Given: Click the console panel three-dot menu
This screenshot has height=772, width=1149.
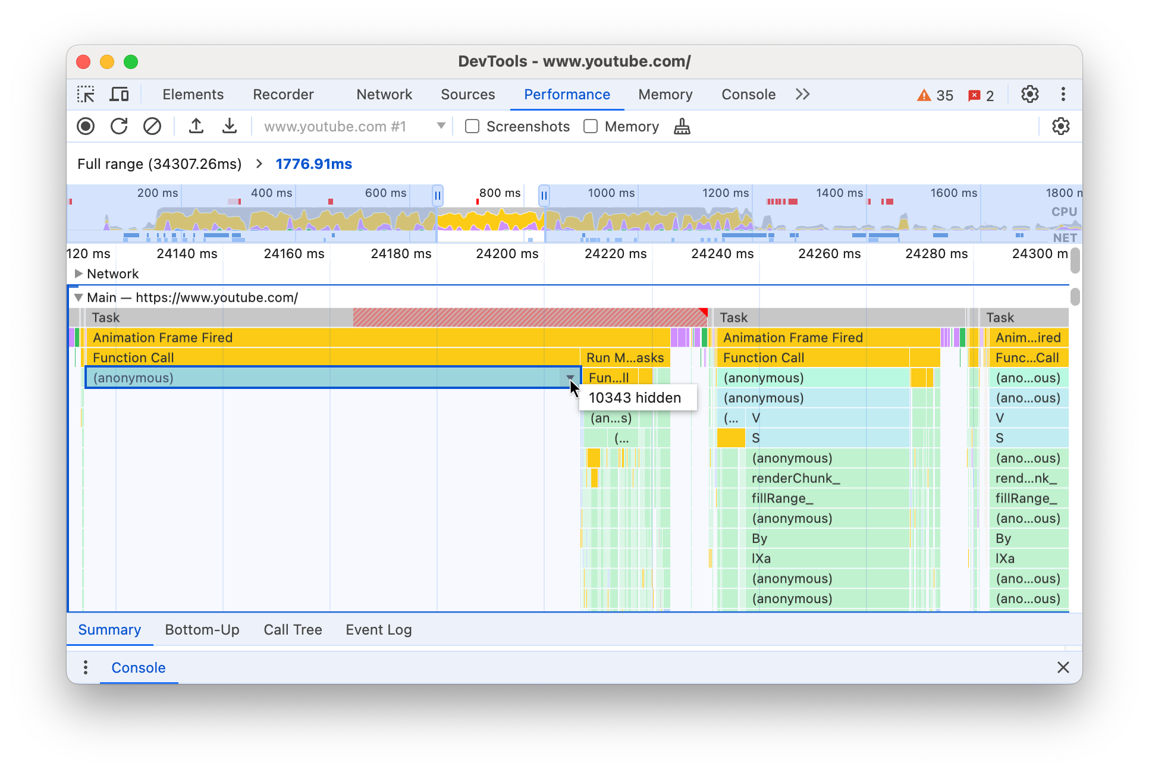Looking at the screenshot, I should tap(85, 667).
